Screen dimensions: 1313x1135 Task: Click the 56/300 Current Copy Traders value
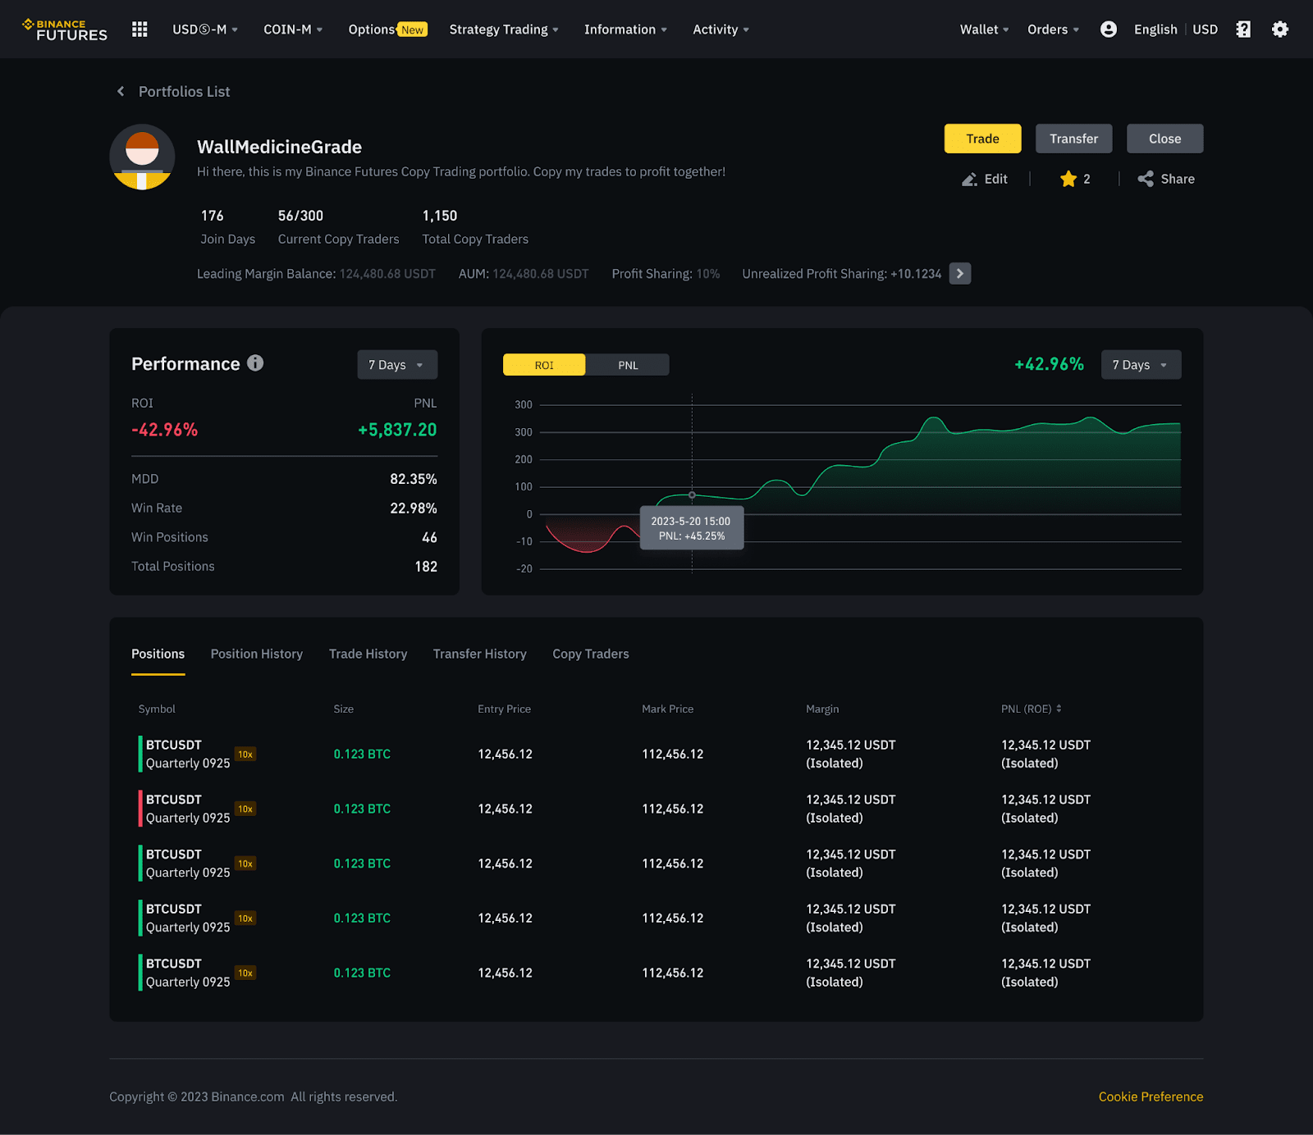300,216
